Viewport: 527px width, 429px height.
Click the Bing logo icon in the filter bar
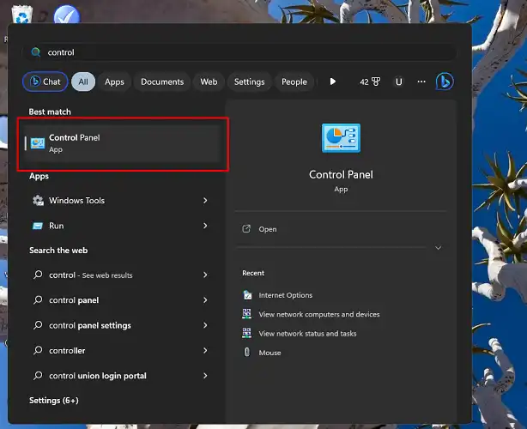coord(445,82)
